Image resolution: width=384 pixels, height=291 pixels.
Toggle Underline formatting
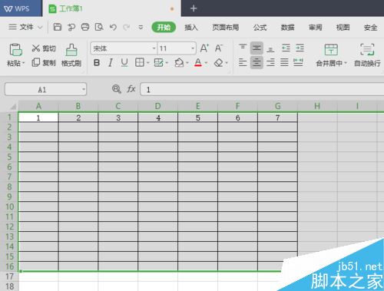tap(124, 62)
